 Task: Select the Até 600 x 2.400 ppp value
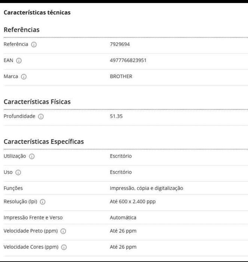click(x=132, y=202)
